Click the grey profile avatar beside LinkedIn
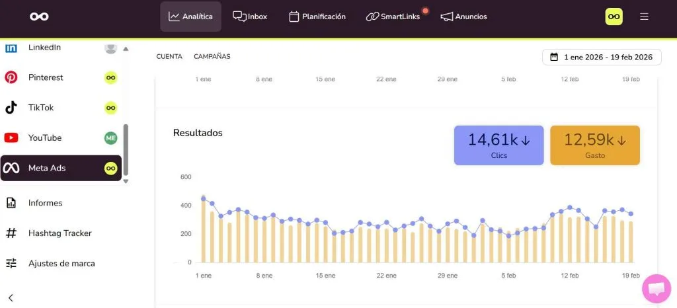This screenshot has height=308, width=677. pyautogui.click(x=110, y=48)
